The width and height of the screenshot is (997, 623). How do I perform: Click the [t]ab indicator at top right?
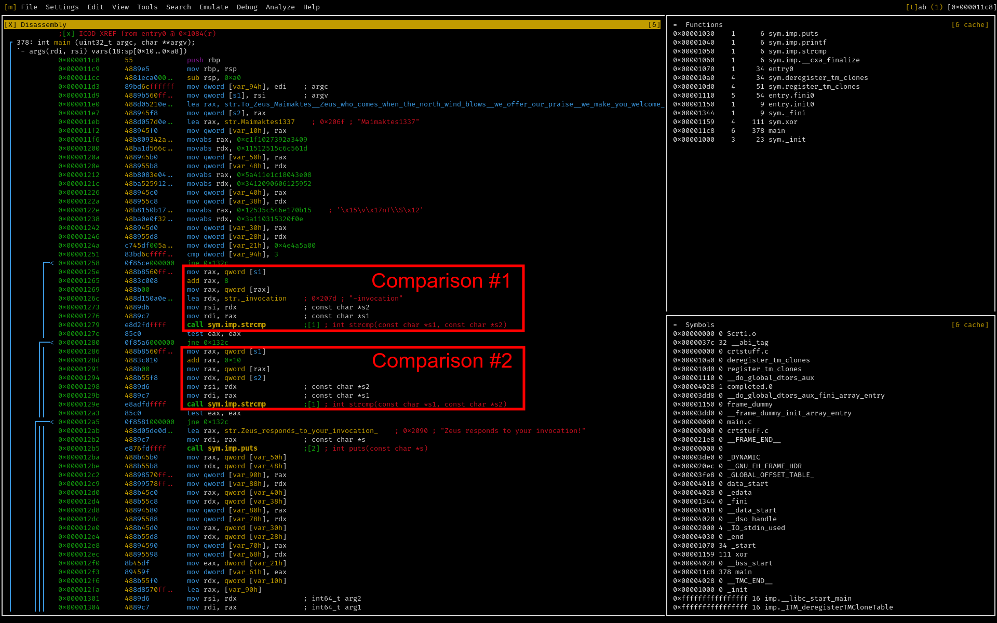tap(915, 7)
